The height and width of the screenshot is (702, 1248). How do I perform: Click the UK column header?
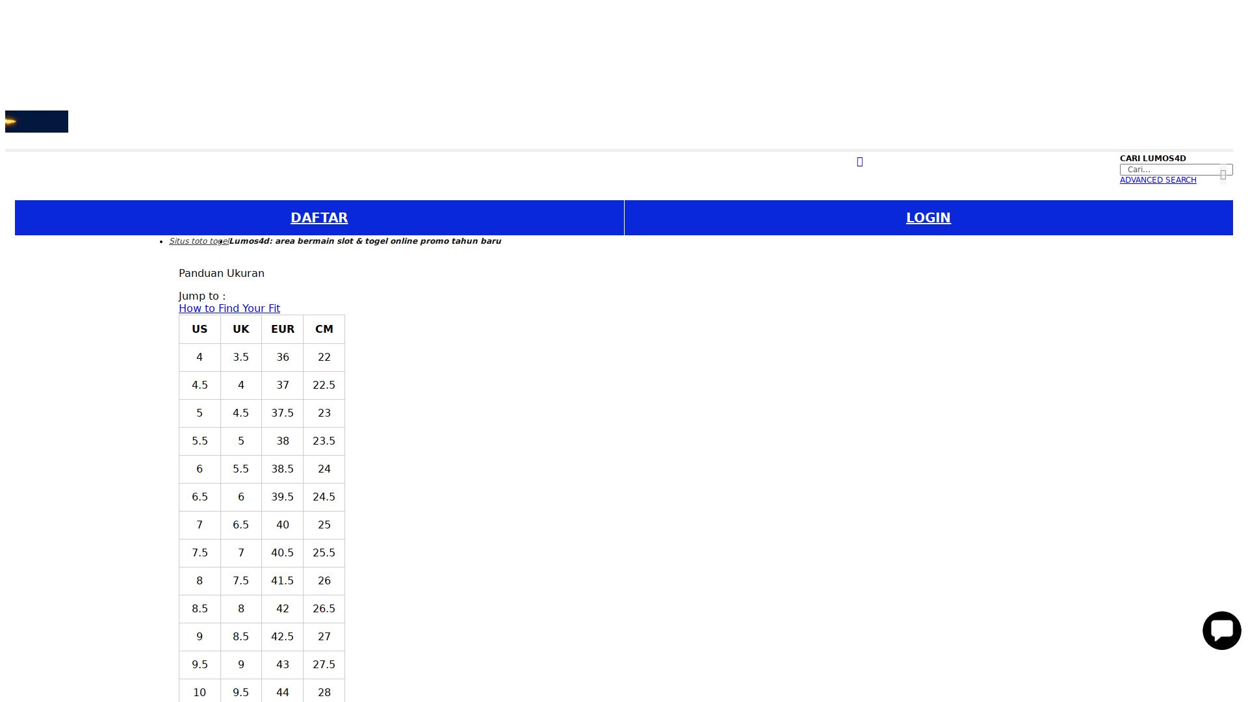coord(240,329)
